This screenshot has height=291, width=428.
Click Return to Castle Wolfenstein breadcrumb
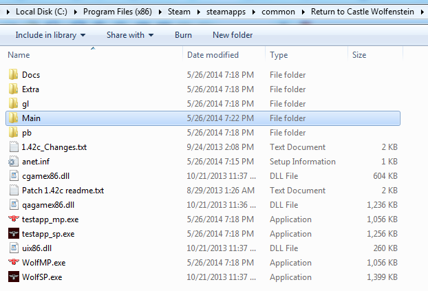363,12
